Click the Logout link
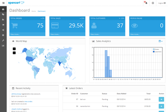 click(x=162, y=3)
